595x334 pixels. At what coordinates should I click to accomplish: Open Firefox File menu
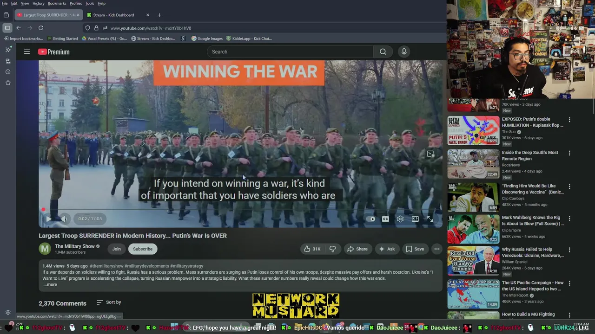[x=5, y=3]
